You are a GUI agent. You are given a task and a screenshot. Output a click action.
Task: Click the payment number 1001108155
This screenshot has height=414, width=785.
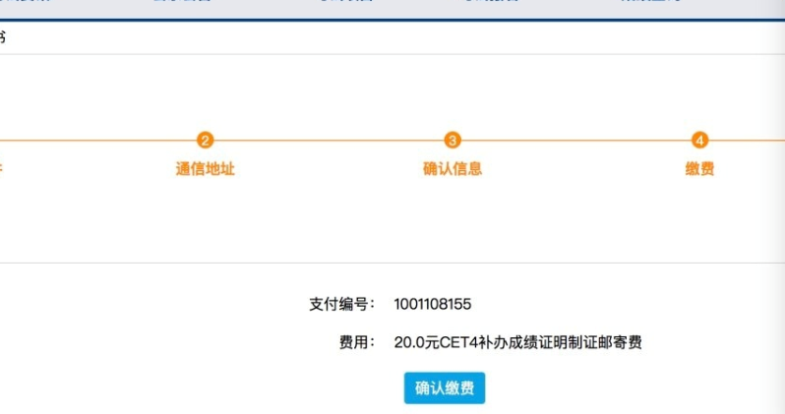pyautogui.click(x=432, y=304)
